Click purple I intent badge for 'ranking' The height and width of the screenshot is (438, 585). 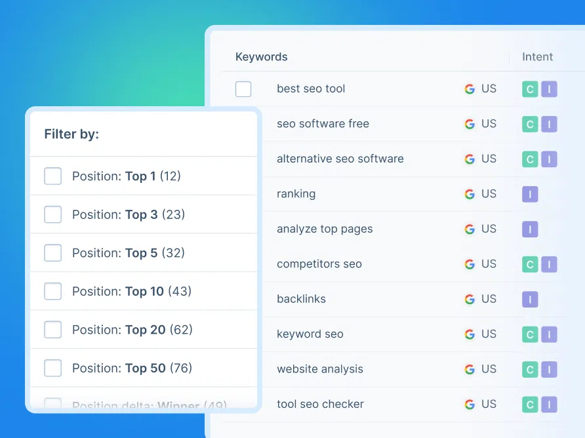click(x=530, y=194)
